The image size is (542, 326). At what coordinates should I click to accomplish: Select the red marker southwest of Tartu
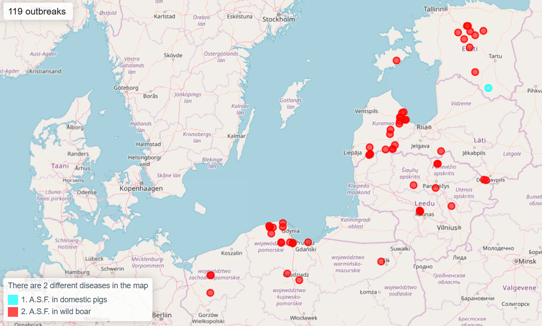[475, 72]
